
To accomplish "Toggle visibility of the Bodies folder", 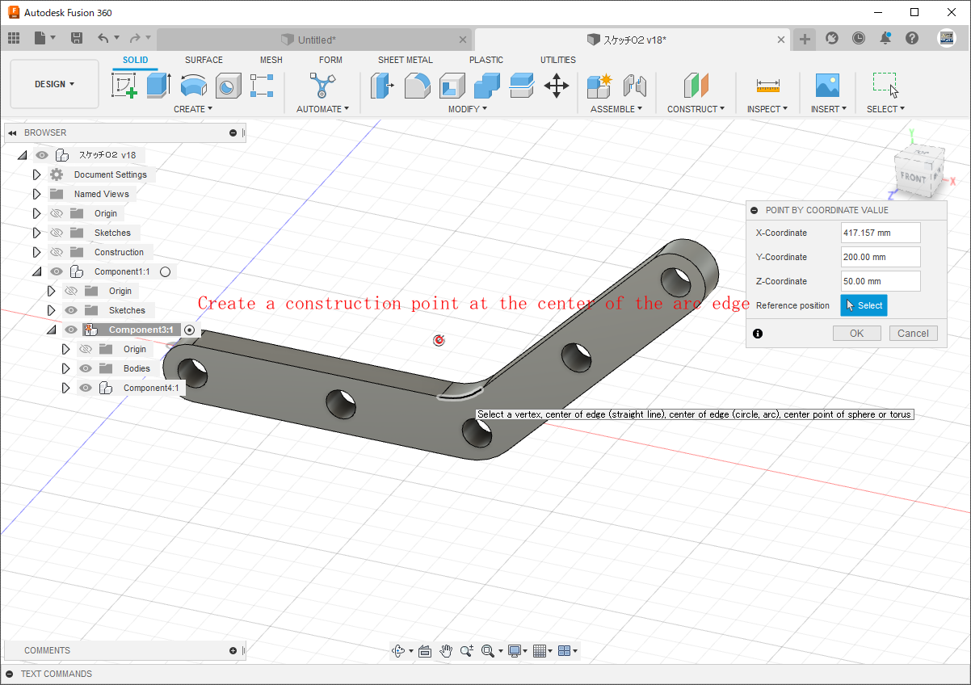I will [86, 368].
